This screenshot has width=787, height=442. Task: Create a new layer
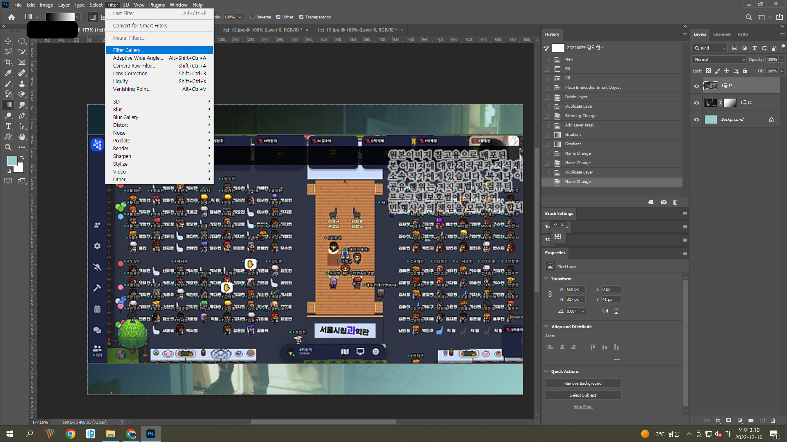pyautogui.click(x=762, y=420)
